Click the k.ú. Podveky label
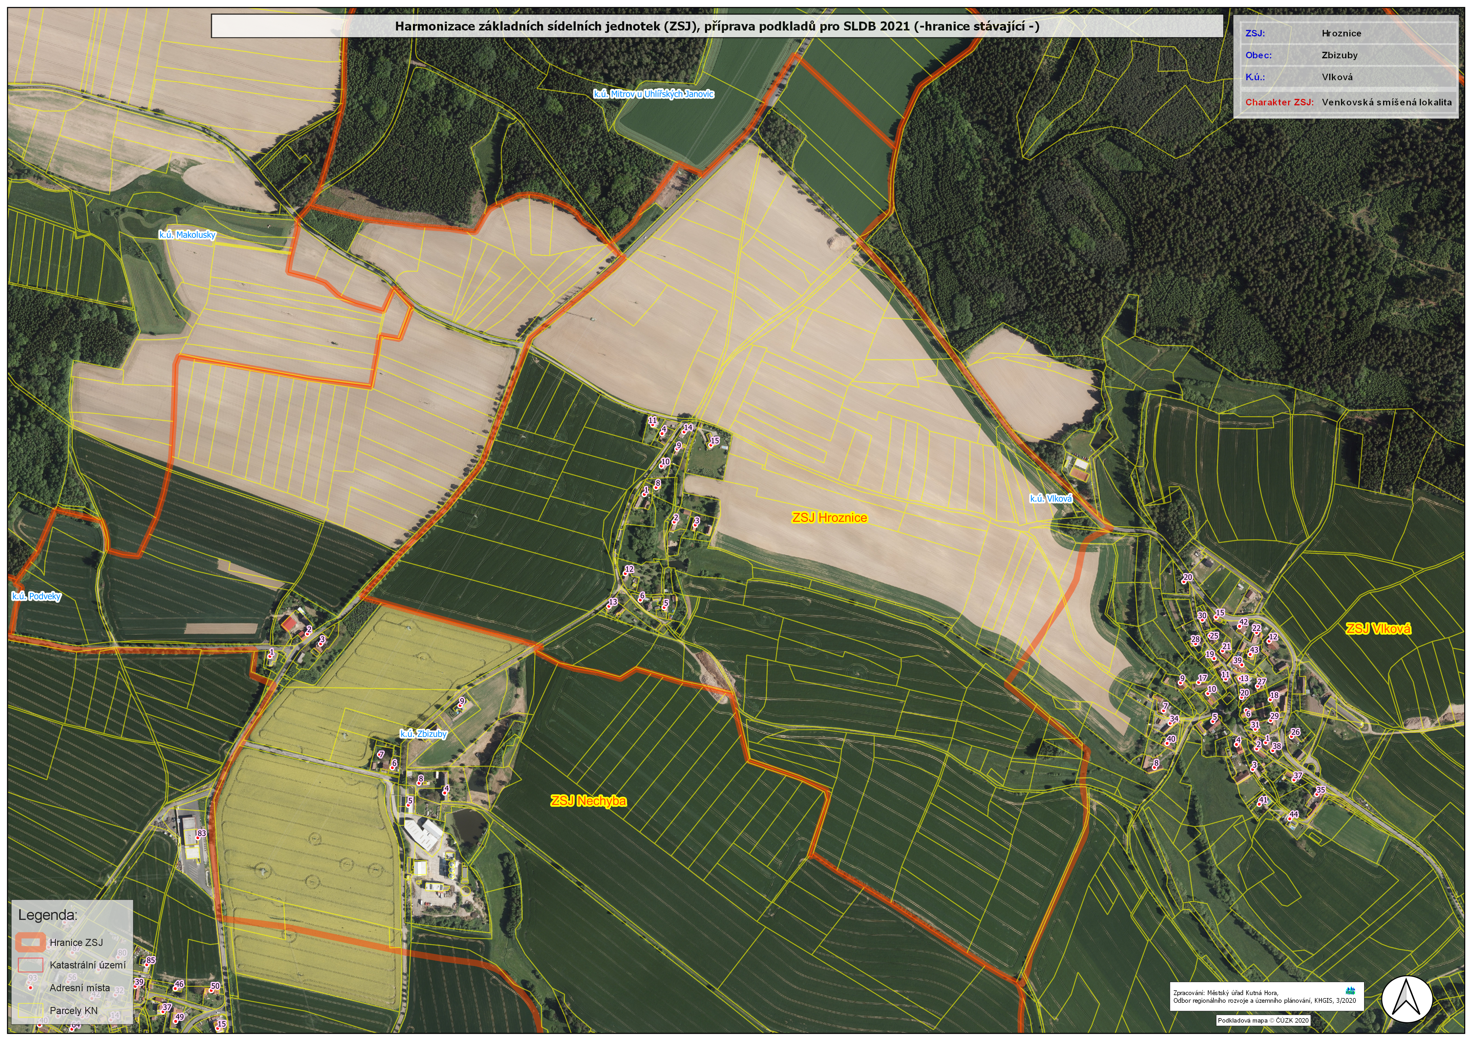 coord(36,596)
